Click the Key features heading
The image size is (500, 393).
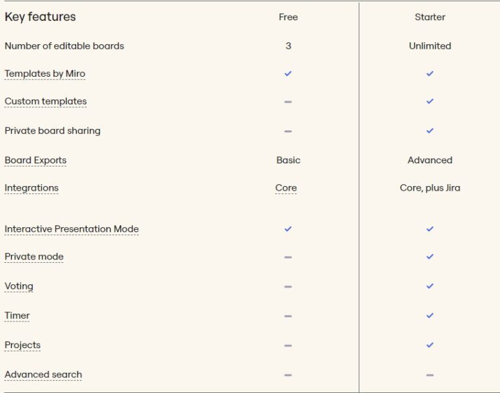click(x=40, y=17)
